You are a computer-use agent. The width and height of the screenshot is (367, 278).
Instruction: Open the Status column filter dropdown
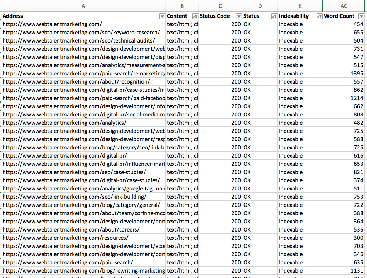(x=274, y=16)
